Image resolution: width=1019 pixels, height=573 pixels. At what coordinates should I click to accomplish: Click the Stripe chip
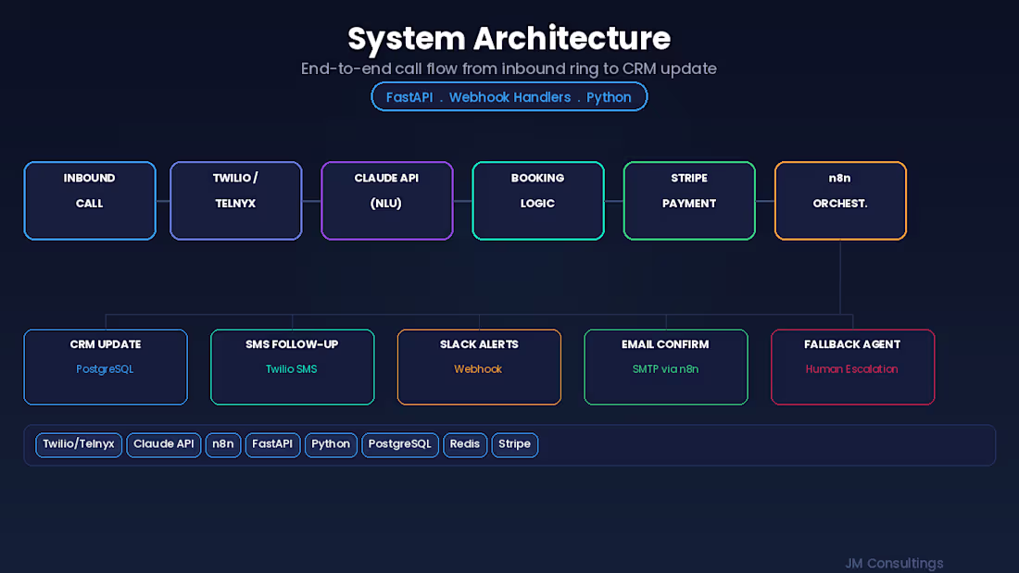514,444
